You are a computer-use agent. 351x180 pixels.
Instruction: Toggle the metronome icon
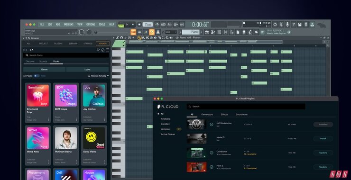pos(157,24)
